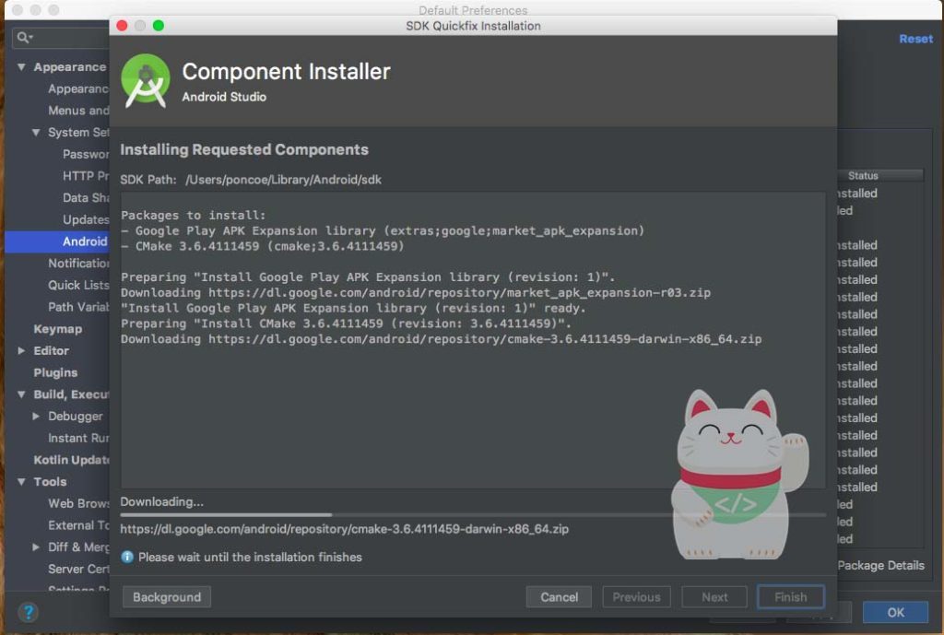Click OK in the Preferences window
This screenshot has width=944, height=635.
[895, 612]
